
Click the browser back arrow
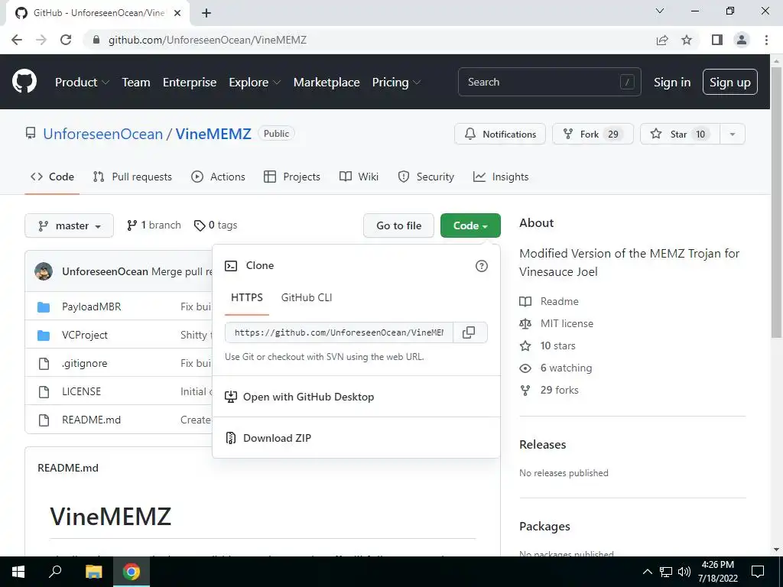click(x=17, y=40)
